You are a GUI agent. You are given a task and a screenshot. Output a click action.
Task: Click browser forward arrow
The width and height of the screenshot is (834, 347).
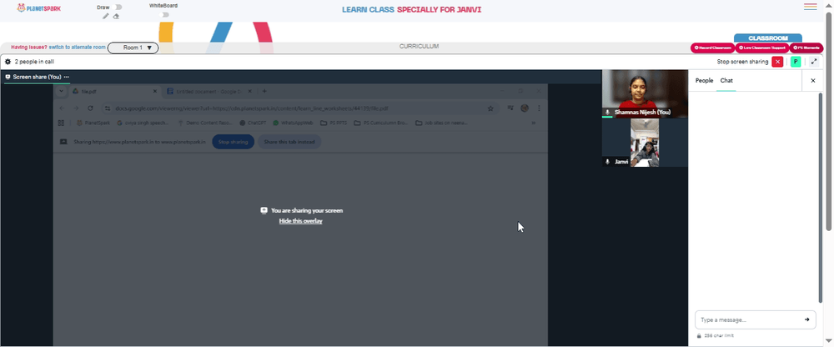tap(76, 108)
